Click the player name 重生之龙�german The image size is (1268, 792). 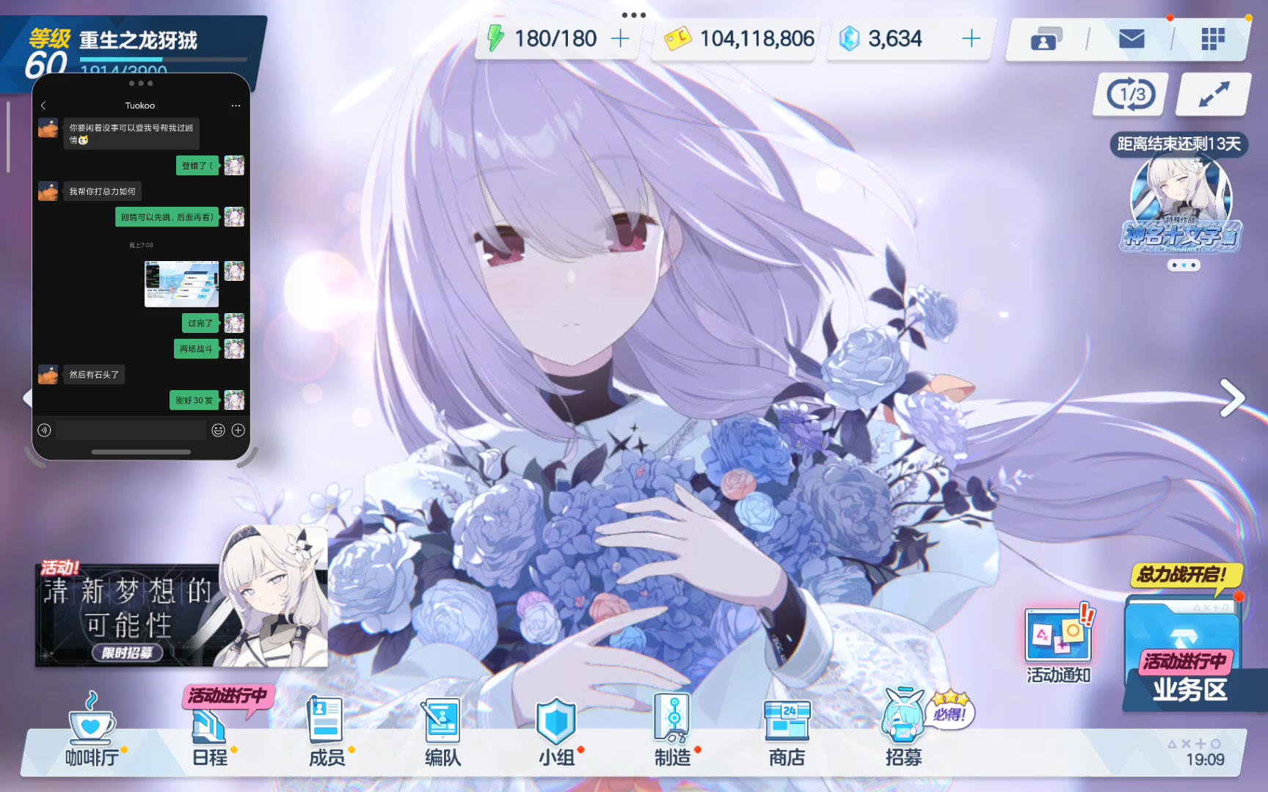pos(138,40)
